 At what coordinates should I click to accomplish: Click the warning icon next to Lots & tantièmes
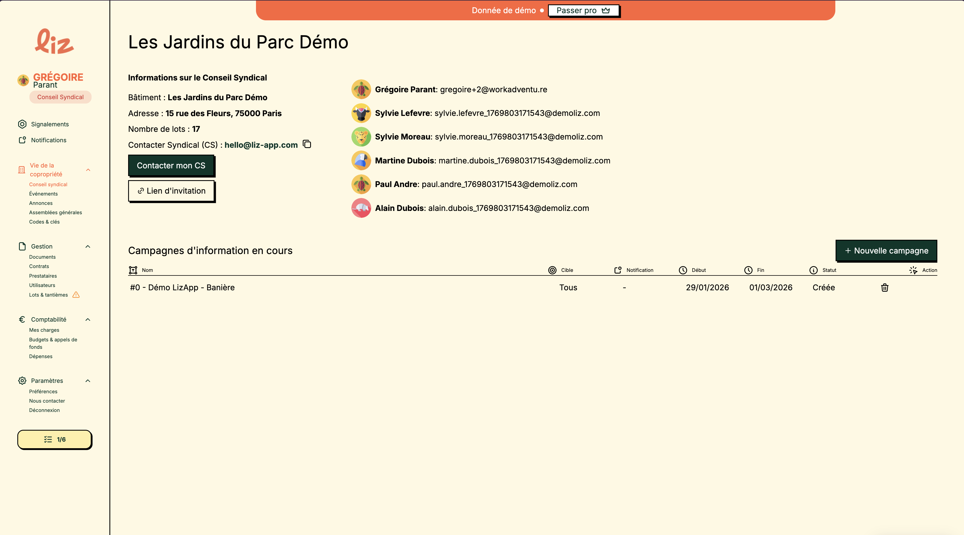coord(76,295)
